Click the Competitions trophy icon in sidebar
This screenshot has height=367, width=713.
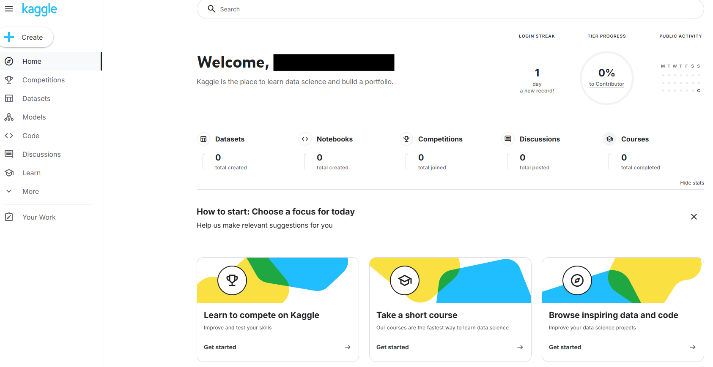9,80
